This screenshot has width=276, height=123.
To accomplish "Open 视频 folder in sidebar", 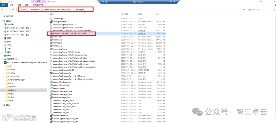I will (9, 38).
